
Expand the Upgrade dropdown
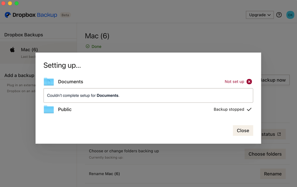tap(260, 15)
